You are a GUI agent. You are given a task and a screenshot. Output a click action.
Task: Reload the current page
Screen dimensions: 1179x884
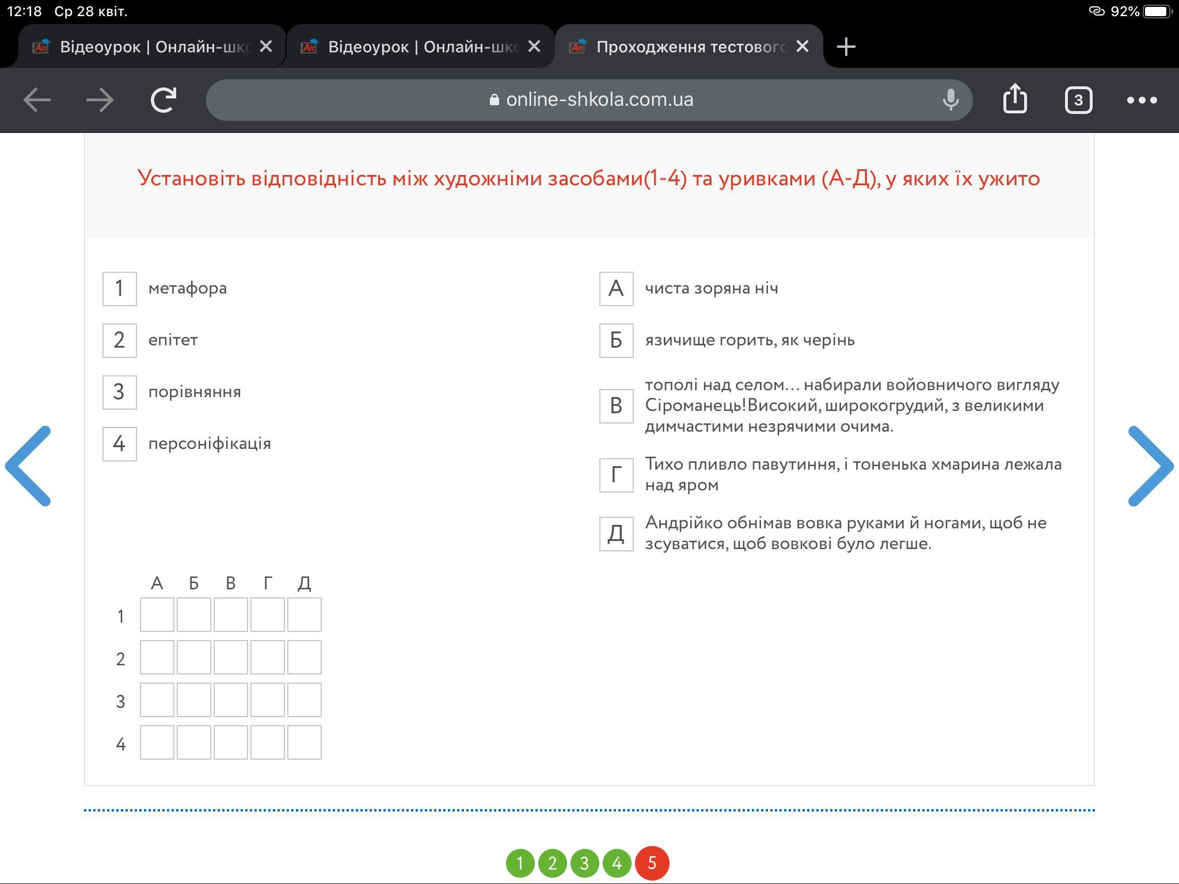[x=163, y=100]
